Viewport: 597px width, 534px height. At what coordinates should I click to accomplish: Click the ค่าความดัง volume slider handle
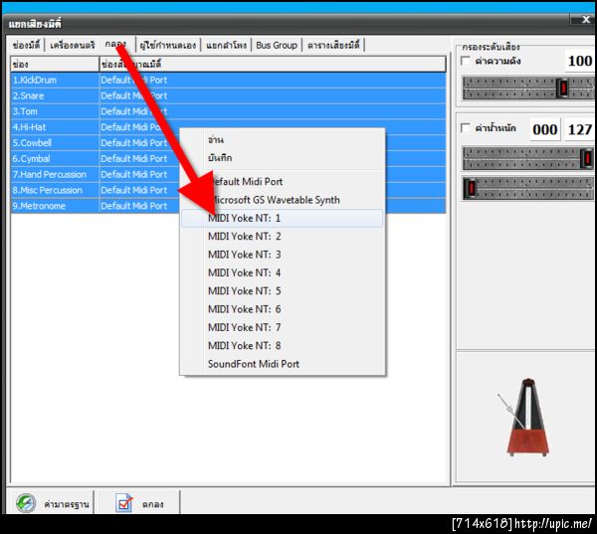(x=562, y=88)
